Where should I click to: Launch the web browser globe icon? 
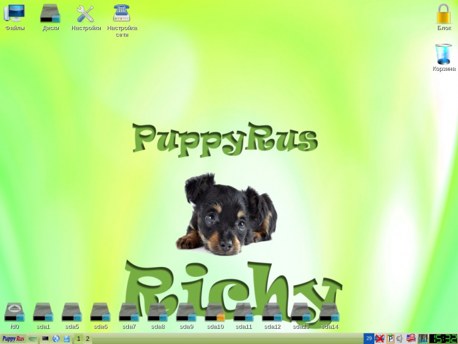[x=56, y=339]
